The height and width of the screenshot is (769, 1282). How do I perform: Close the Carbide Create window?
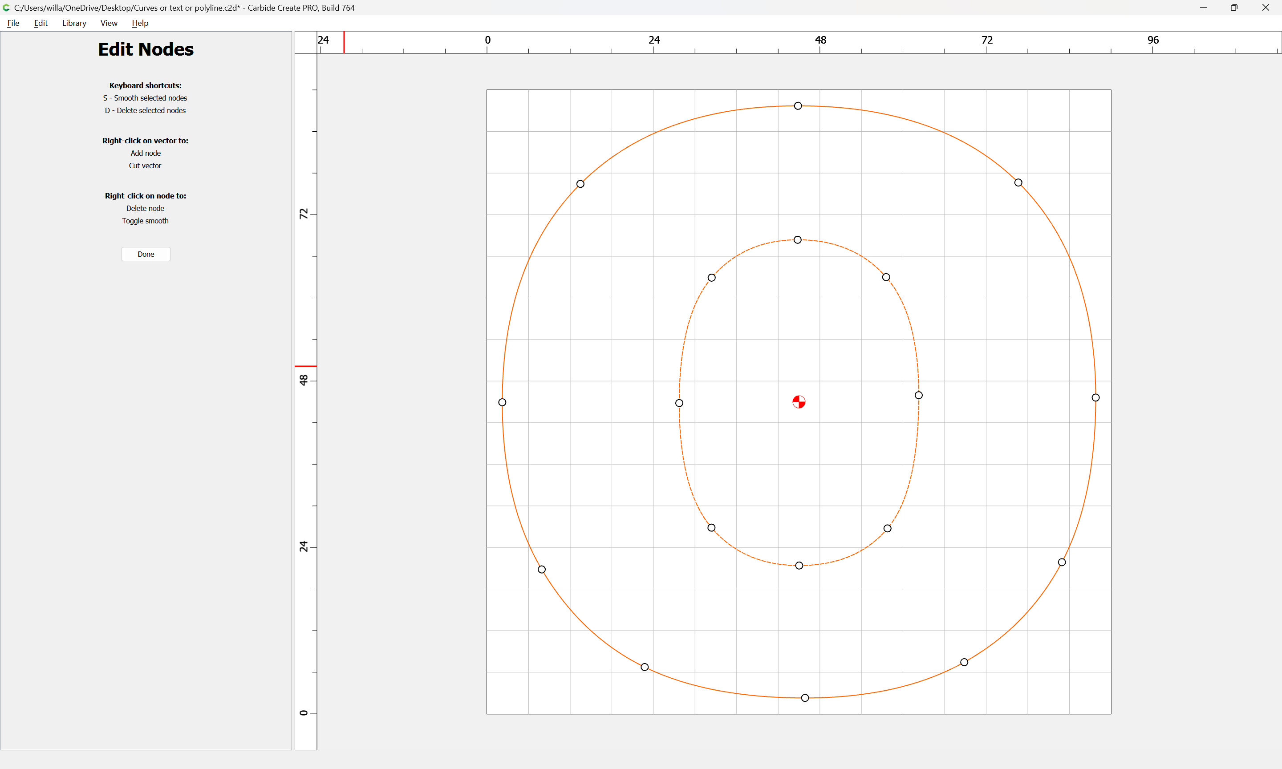pos(1266,8)
